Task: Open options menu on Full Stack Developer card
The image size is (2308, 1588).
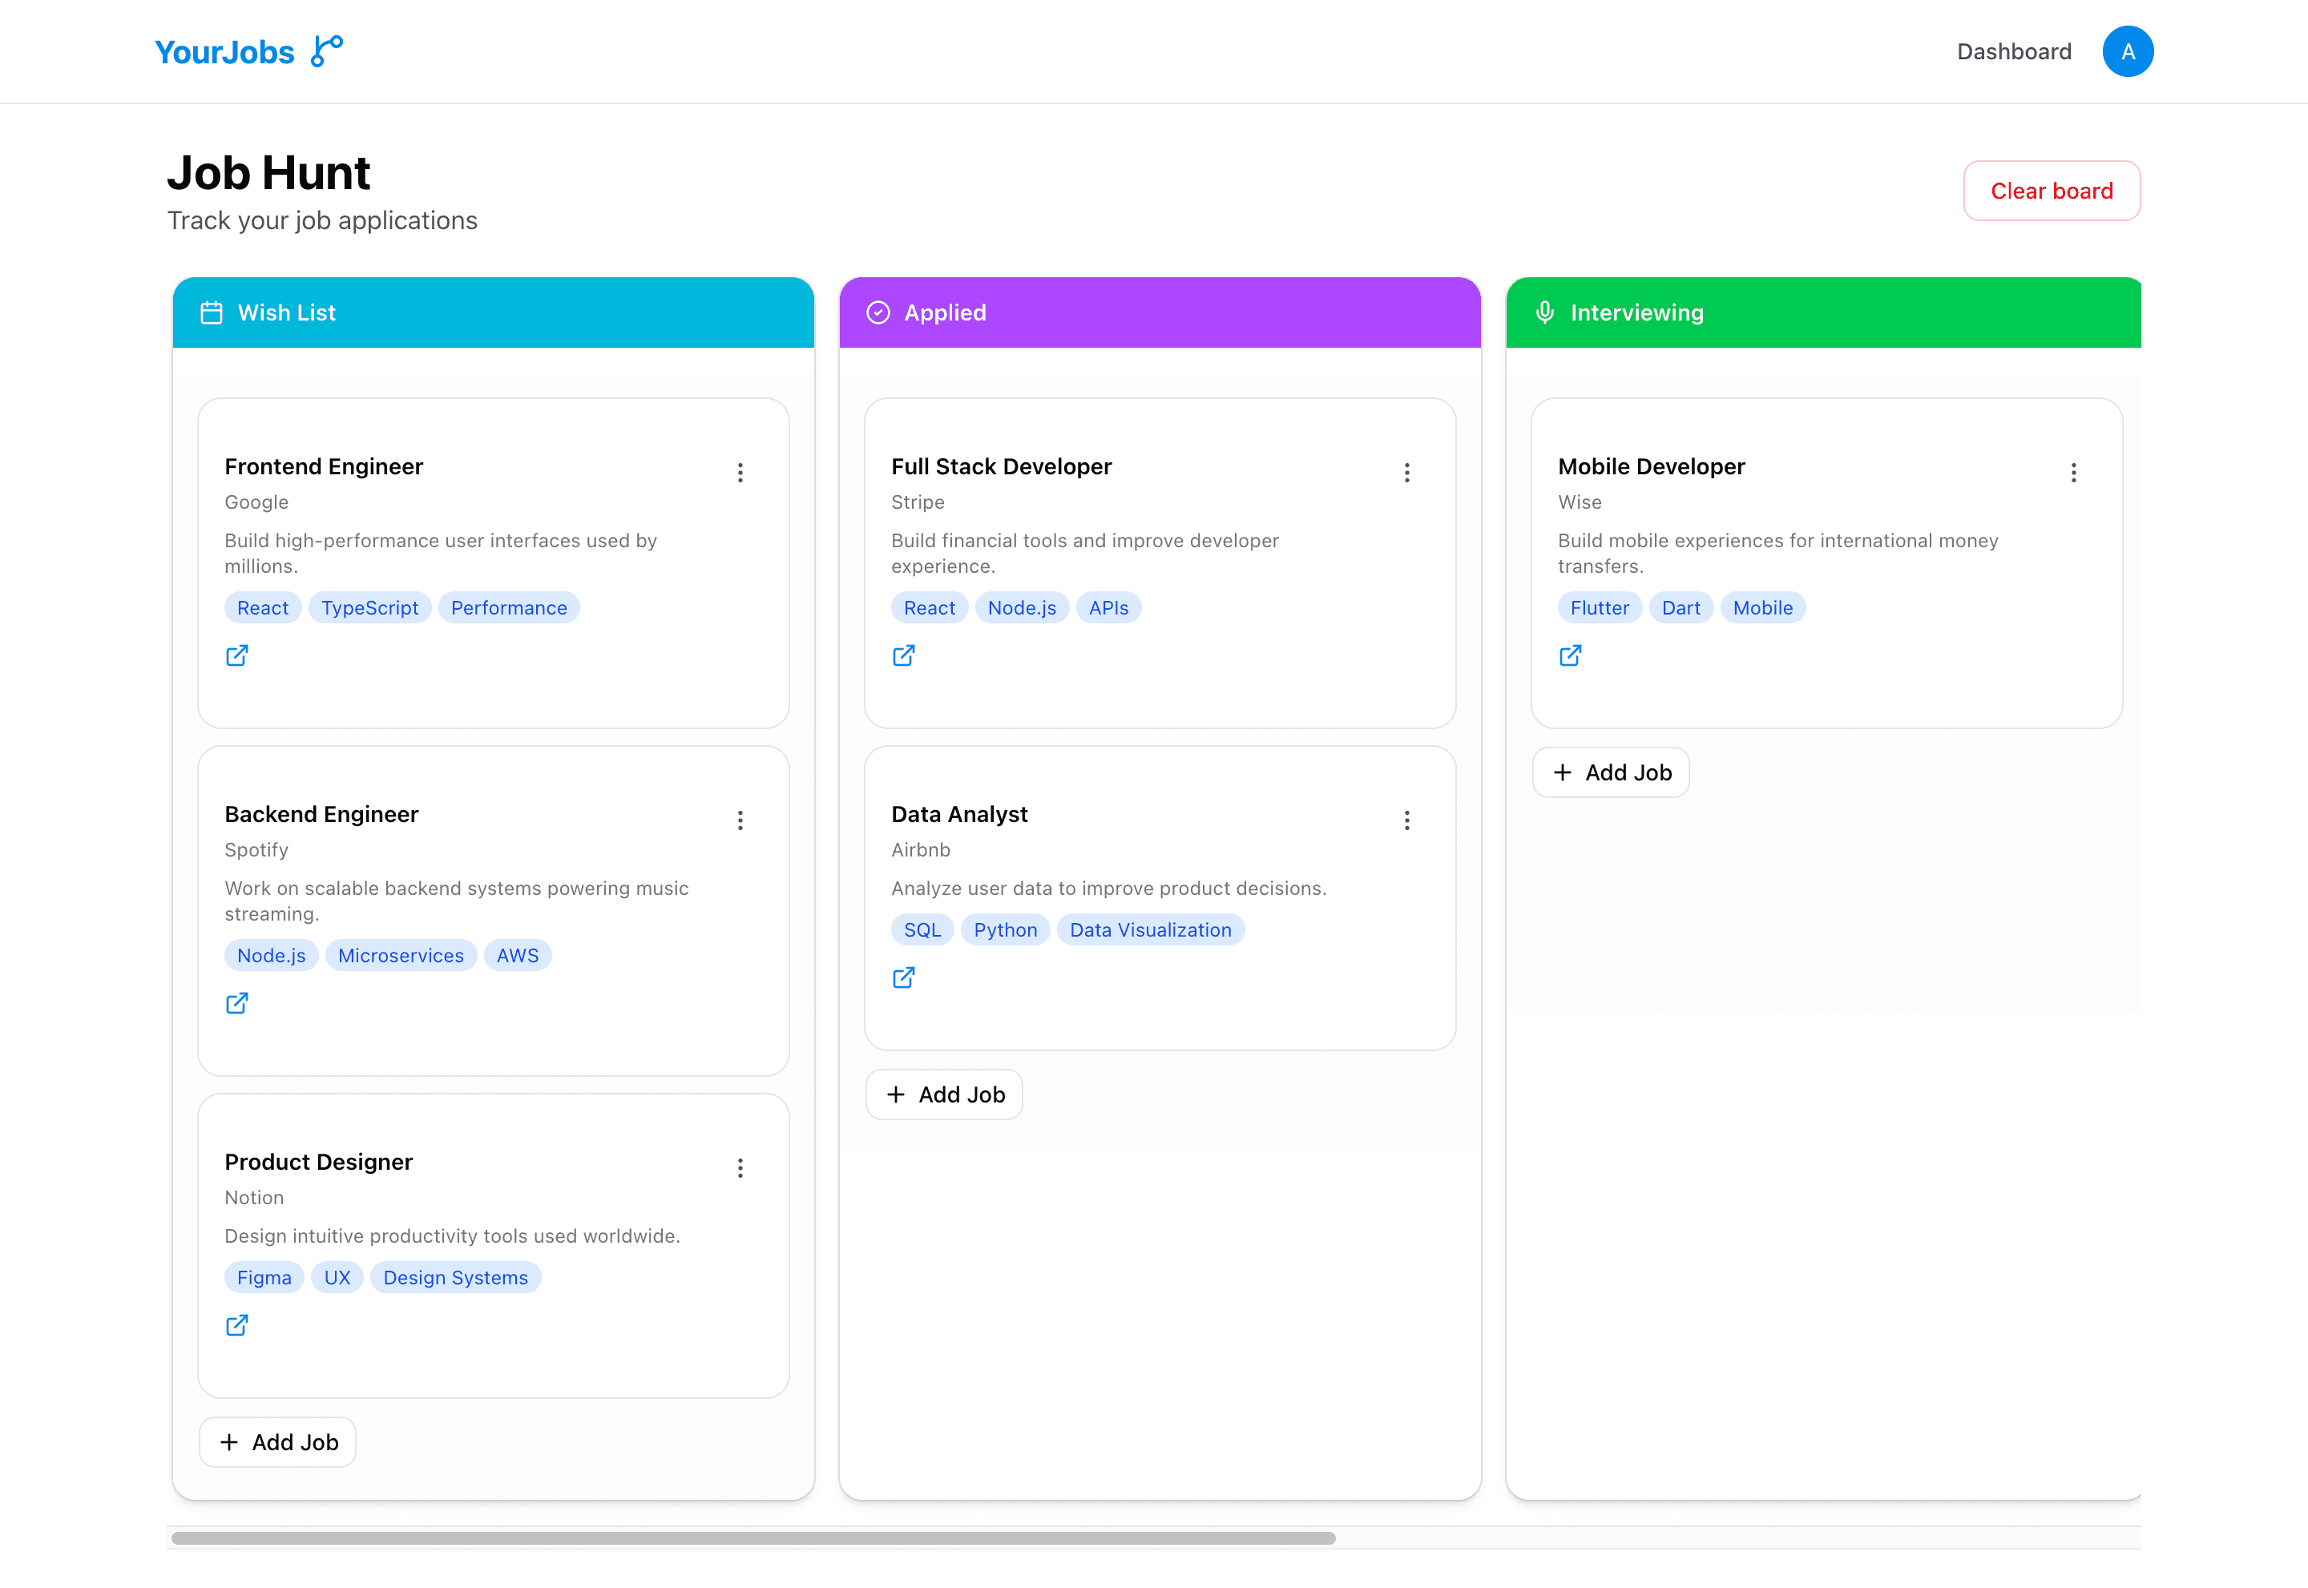Action: click(1407, 472)
